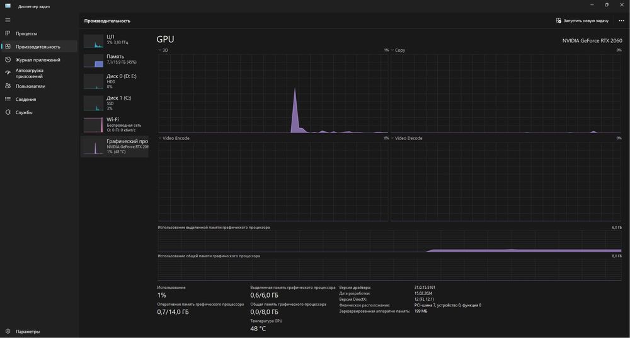Click the 199 МБ reserved memory value
The image size is (630, 338).
[x=421, y=311]
